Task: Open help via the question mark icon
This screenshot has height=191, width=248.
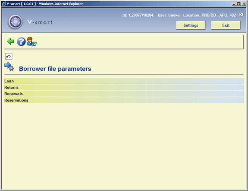Action: tap(21, 42)
